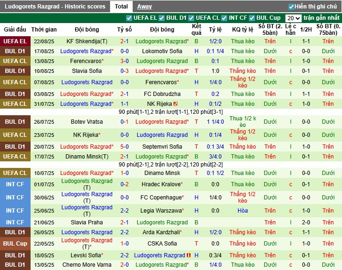Uncheck the UEFA EL filter checkbox
The image size is (342, 270).
[x=129, y=18]
